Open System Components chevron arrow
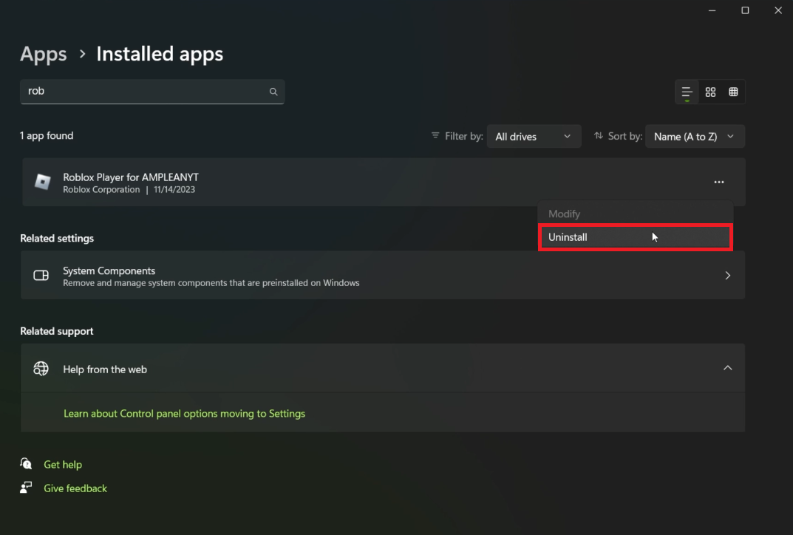The image size is (793, 535). tap(727, 276)
